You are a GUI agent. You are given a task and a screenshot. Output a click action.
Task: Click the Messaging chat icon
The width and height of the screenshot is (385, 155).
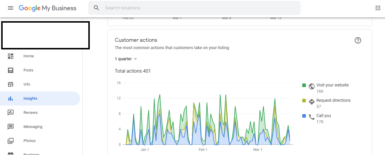pyautogui.click(x=11, y=127)
